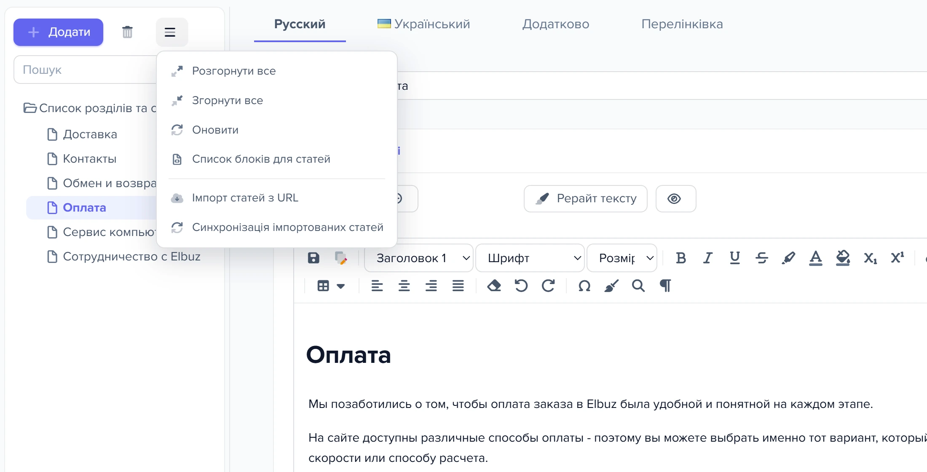
Task: Open the Додатково tab
Action: [x=556, y=24]
